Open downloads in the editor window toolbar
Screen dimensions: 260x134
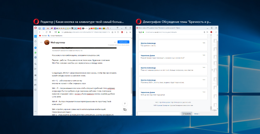(127, 32)
